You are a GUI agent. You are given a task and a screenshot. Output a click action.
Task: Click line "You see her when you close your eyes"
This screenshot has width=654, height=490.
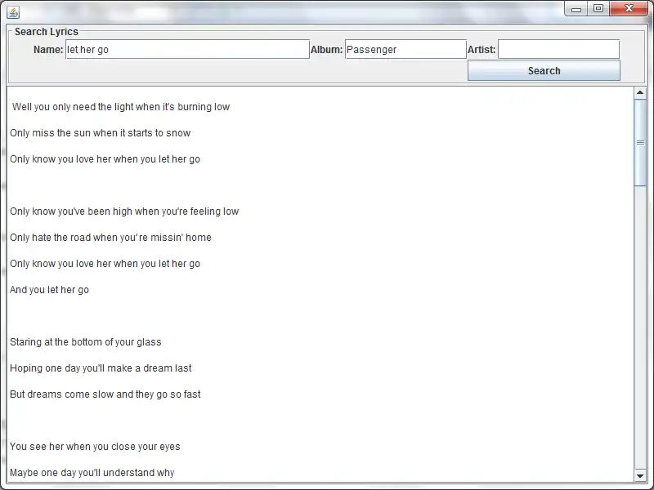tap(95, 447)
